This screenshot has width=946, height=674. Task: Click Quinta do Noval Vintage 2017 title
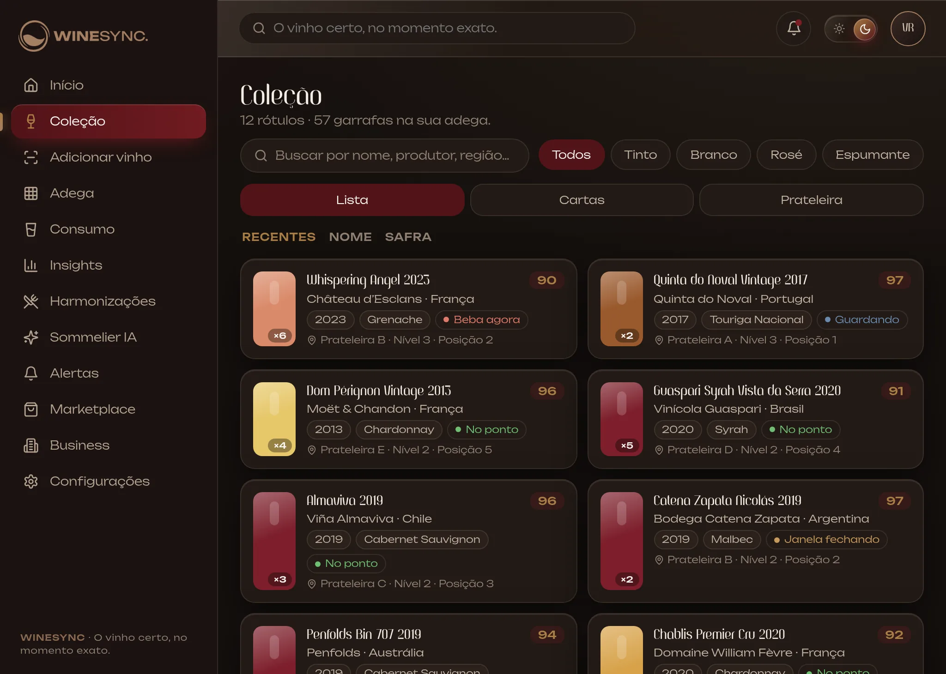pos(730,280)
